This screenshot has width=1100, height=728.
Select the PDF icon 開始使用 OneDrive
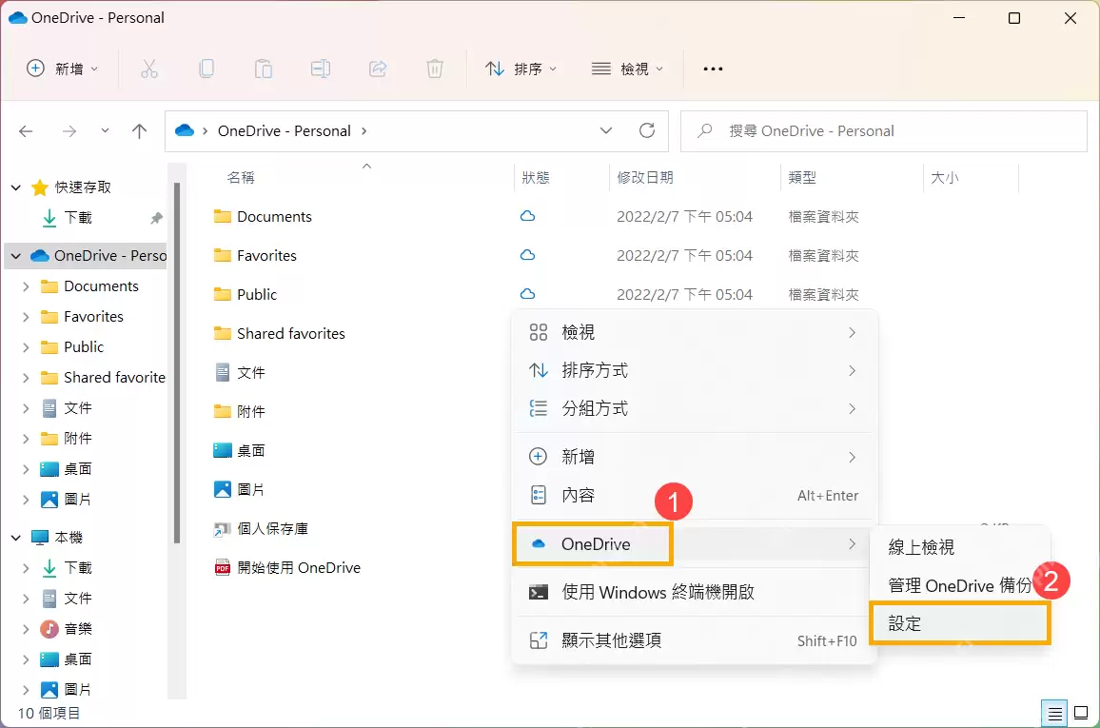click(223, 567)
